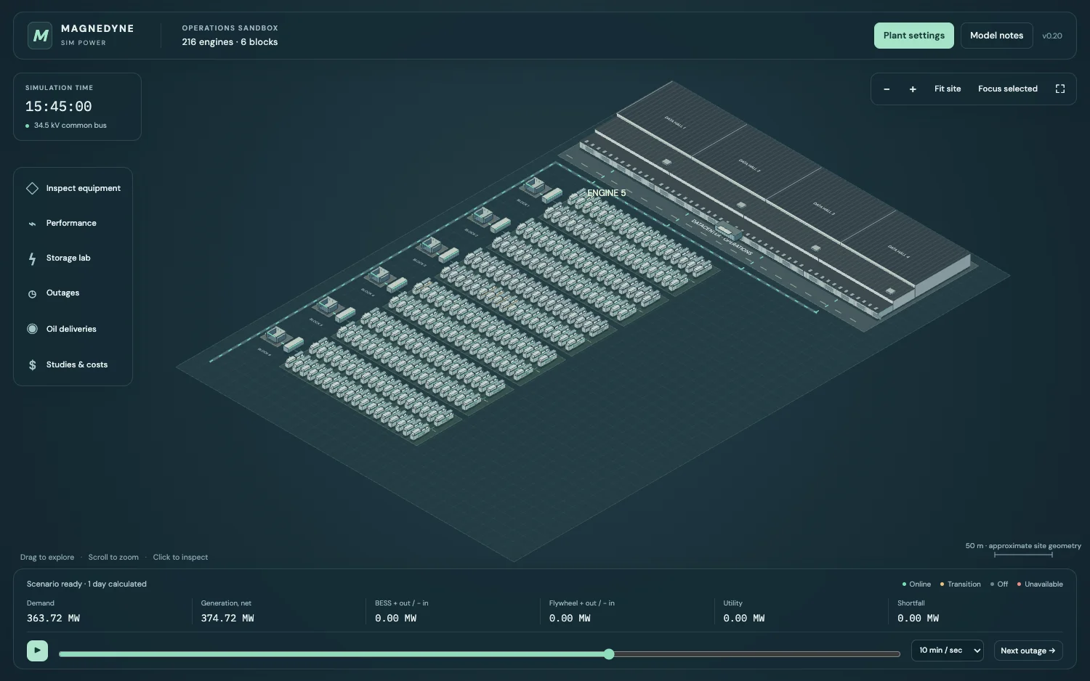Click the Utility value 0.00 MW
The width and height of the screenshot is (1090, 681).
[744, 619]
